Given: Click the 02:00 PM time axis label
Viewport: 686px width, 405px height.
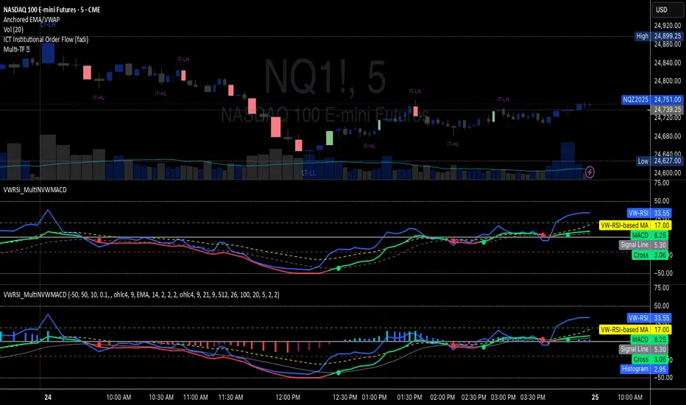Looking at the screenshot, I should [x=442, y=397].
